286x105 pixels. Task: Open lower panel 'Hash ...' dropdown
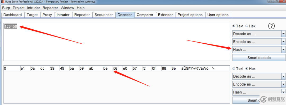pyautogui.click(x=259, y=92)
